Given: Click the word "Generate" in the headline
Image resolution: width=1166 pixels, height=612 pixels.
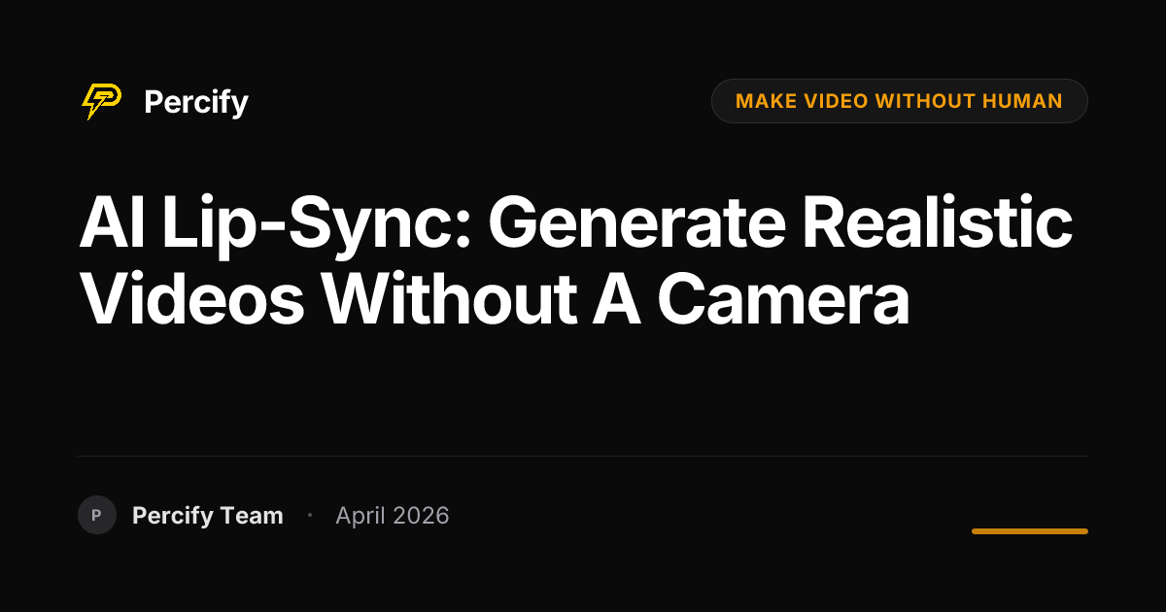Looking at the screenshot, I should coord(635,225).
